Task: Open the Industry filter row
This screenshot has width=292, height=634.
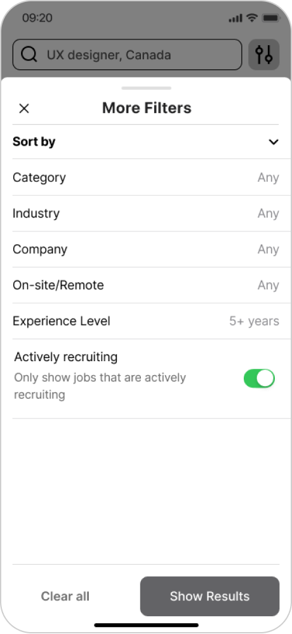Action: (x=146, y=214)
